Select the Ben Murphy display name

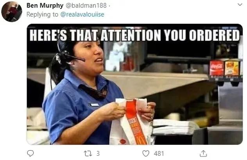coord(45,5)
